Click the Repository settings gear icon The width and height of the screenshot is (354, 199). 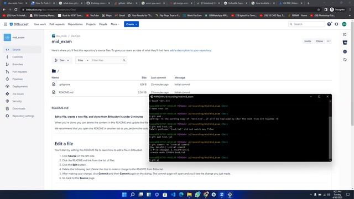coord(7,116)
